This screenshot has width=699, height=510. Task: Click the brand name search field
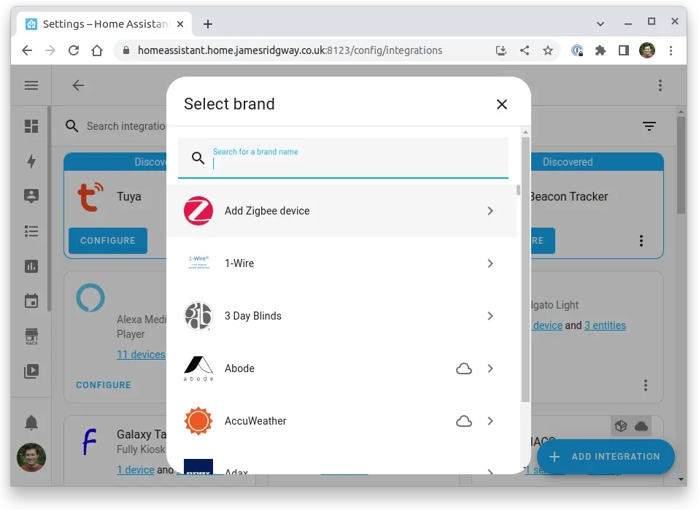click(x=343, y=158)
